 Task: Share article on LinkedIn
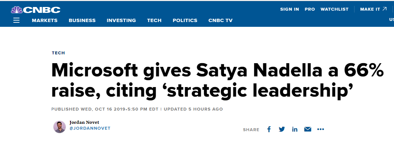point(295,129)
